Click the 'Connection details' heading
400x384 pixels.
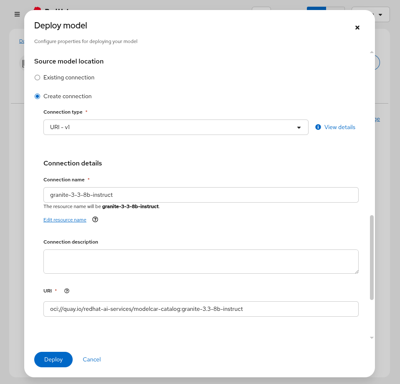click(x=73, y=163)
